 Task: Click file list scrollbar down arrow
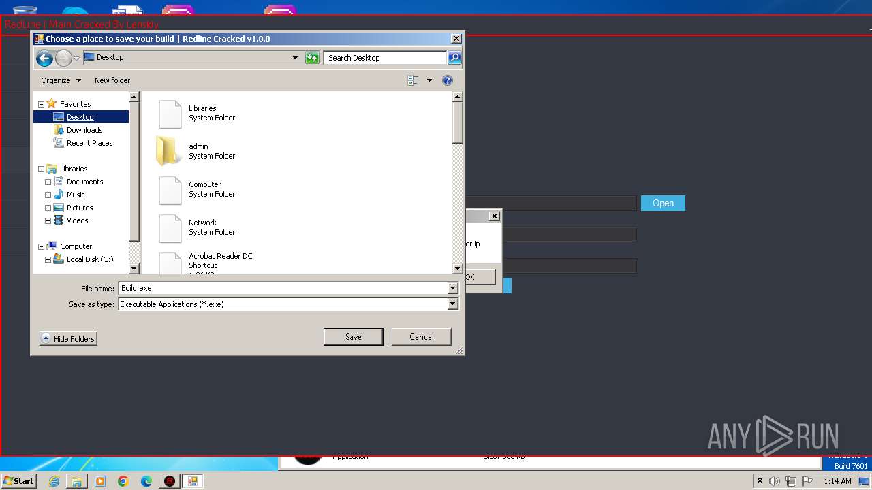[x=458, y=269]
